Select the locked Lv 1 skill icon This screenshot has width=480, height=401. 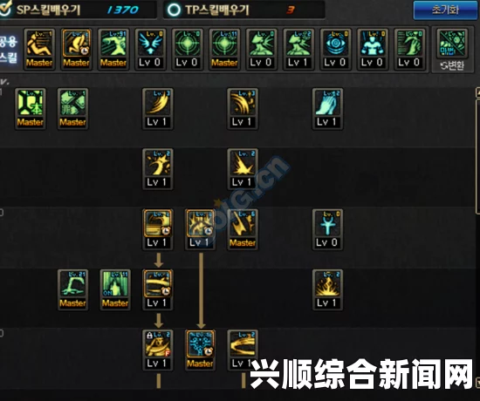coord(157,344)
